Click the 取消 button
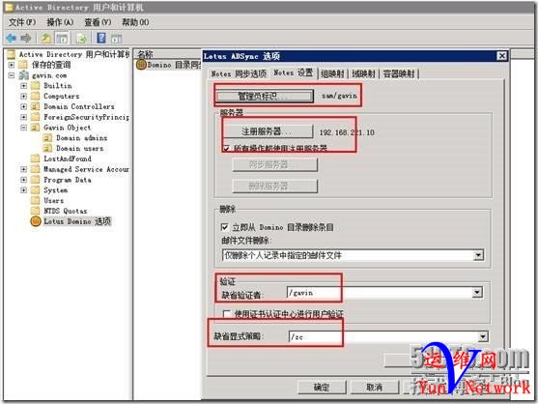 [x=375, y=388]
